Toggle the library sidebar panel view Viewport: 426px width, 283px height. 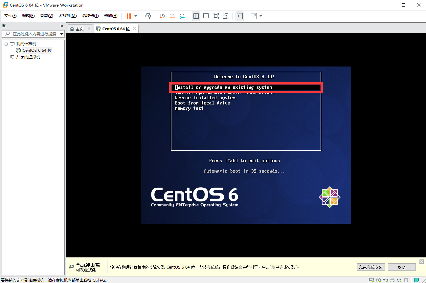(x=196, y=16)
